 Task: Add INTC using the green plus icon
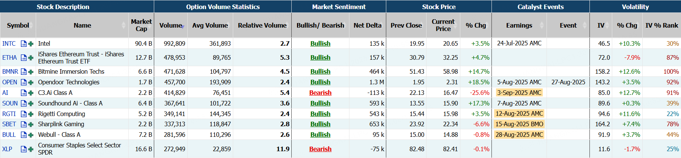point(31,44)
